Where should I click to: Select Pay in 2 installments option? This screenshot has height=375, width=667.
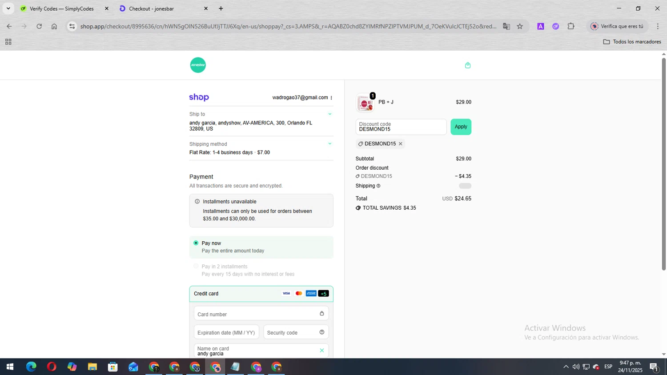pyautogui.click(x=196, y=266)
